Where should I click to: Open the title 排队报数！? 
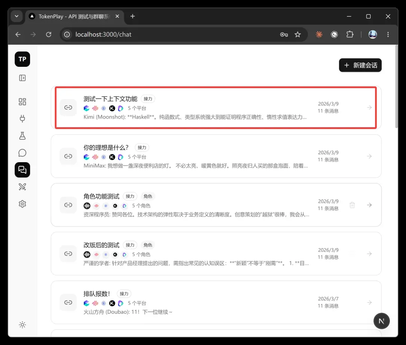click(x=97, y=294)
